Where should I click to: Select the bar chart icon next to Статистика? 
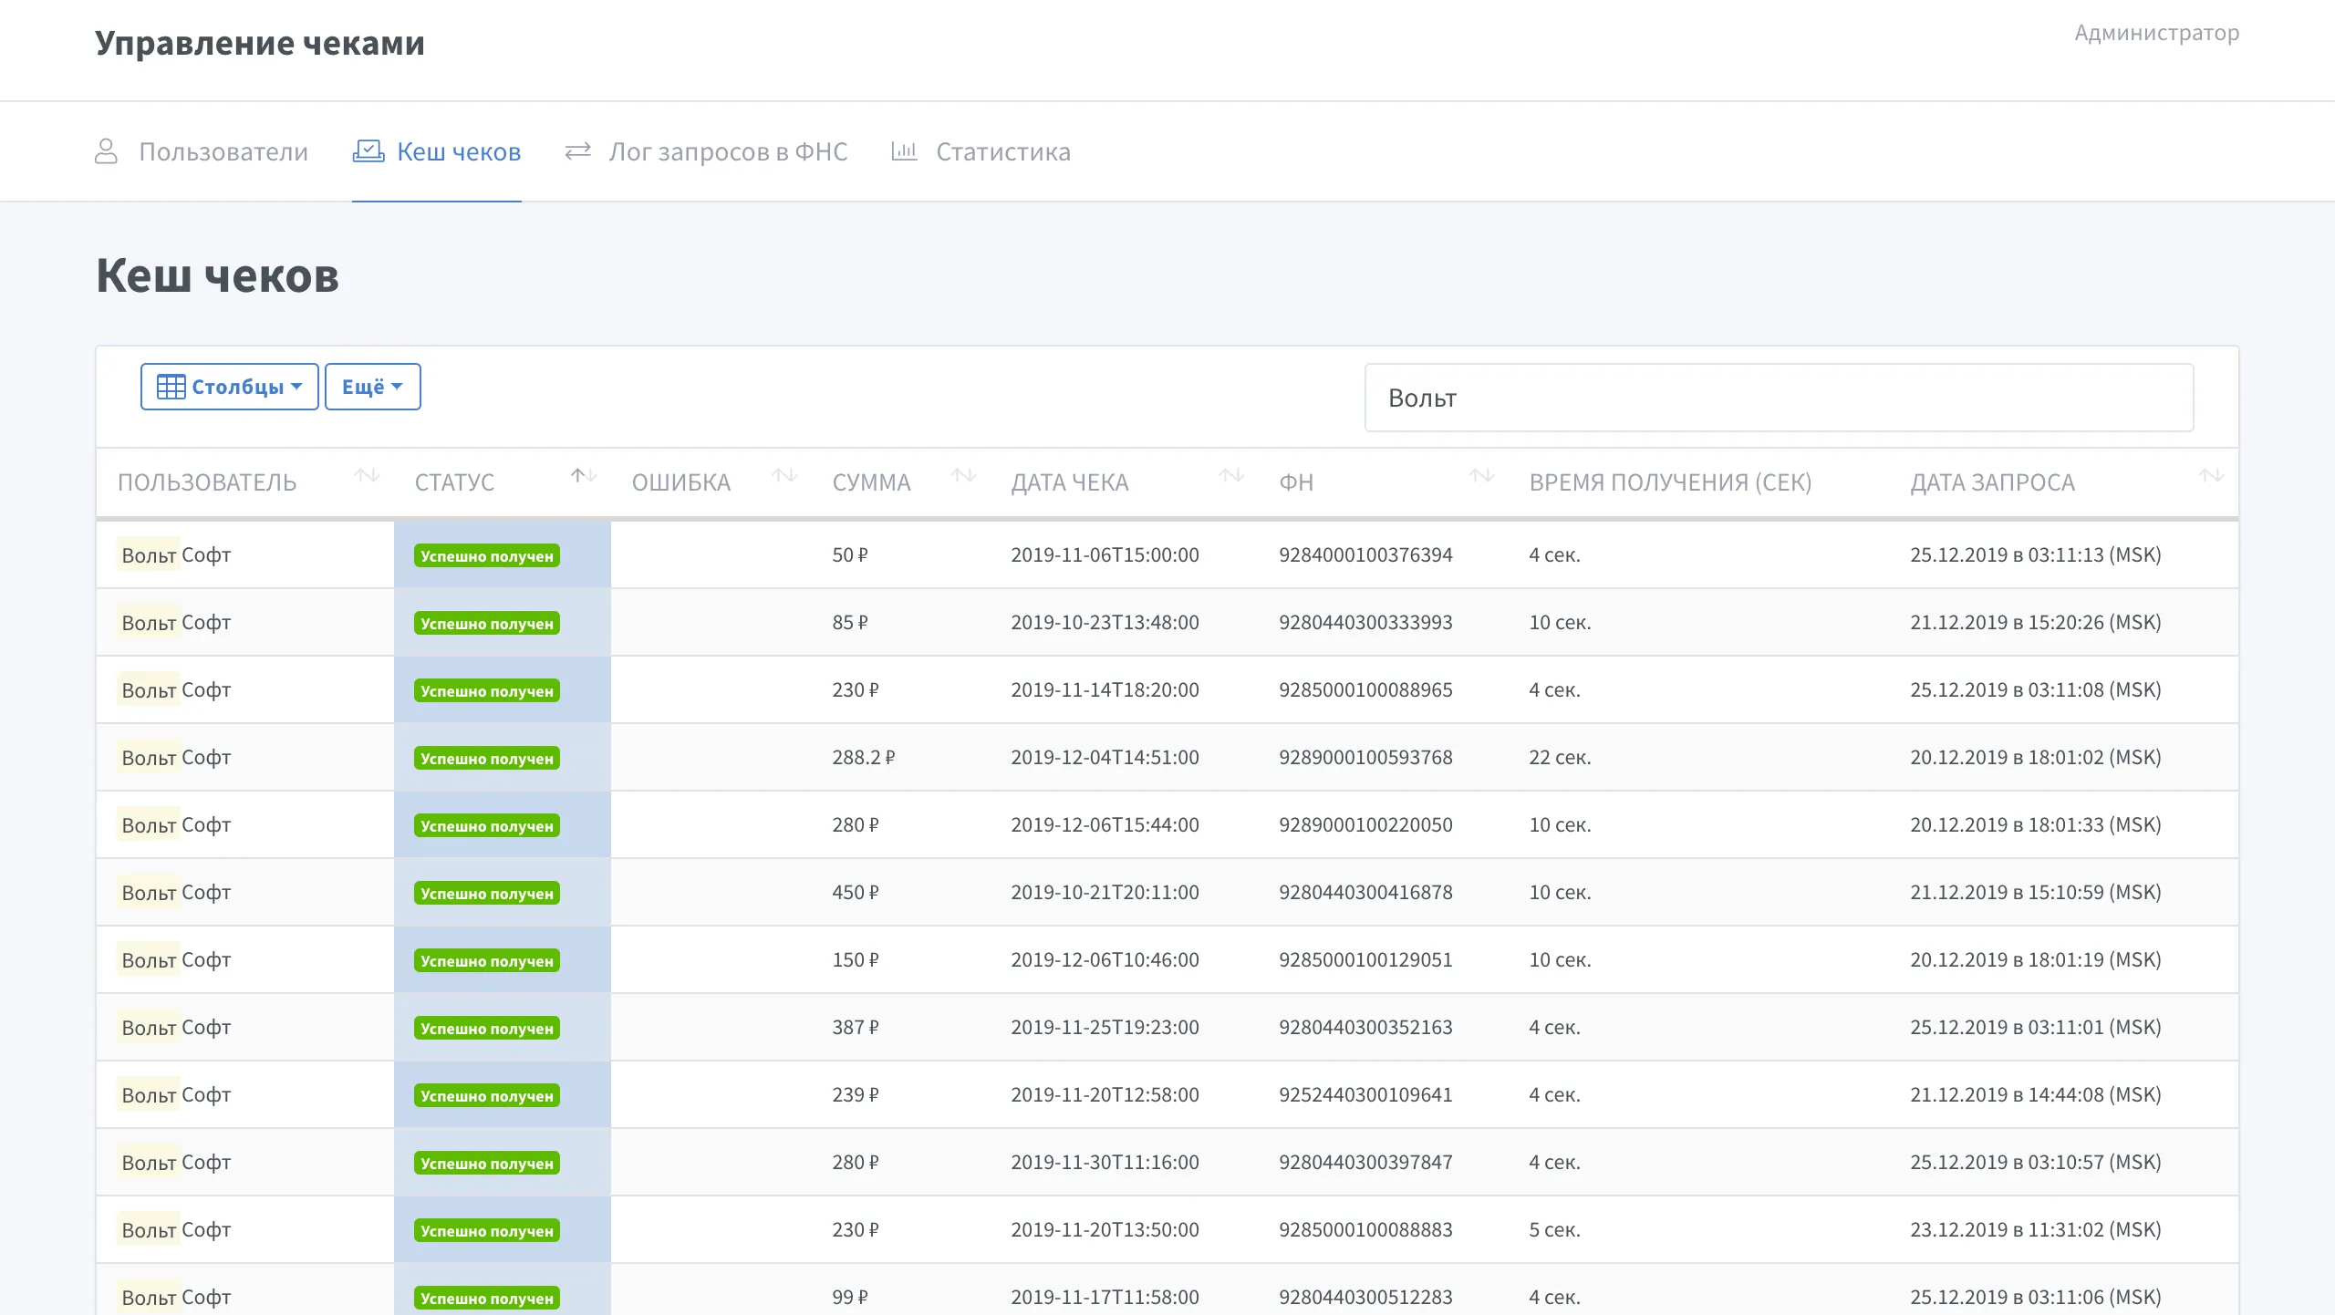pos(904,150)
